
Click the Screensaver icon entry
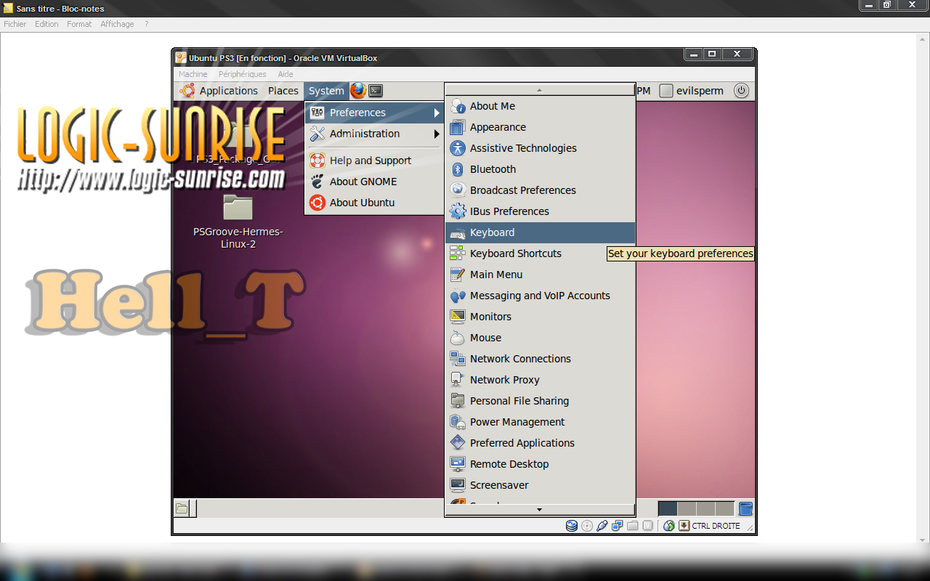(x=458, y=485)
